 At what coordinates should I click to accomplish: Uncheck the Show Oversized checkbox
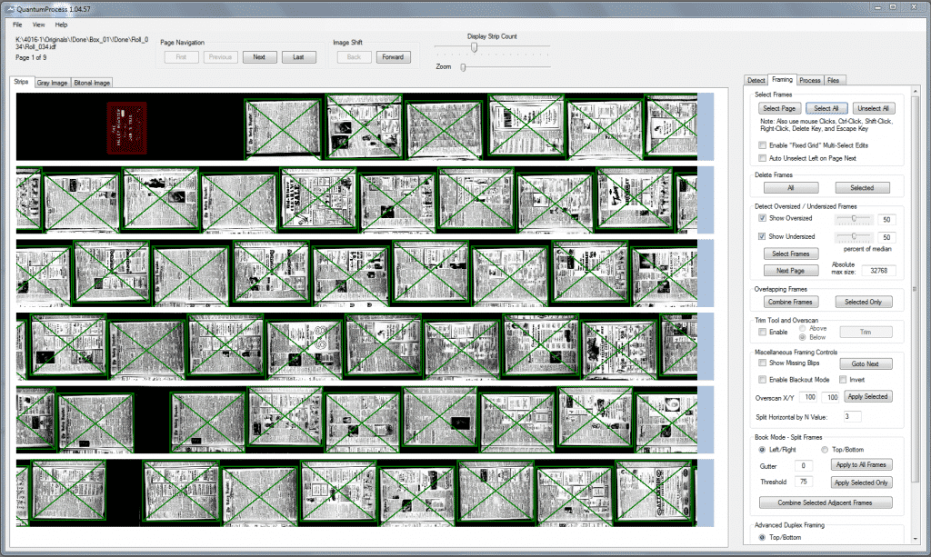[x=763, y=218]
